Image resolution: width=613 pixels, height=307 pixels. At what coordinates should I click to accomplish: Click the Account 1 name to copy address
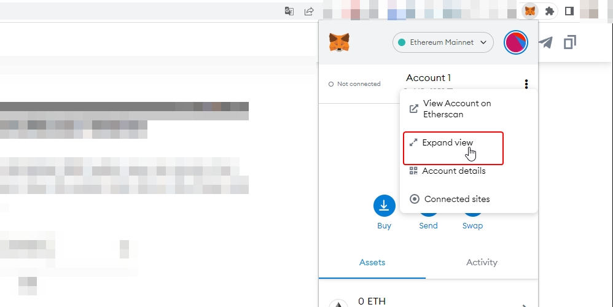(428, 78)
